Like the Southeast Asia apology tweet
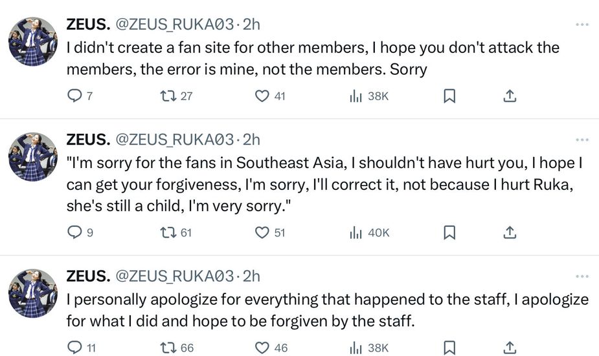The width and height of the screenshot is (599, 356). (262, 233)
